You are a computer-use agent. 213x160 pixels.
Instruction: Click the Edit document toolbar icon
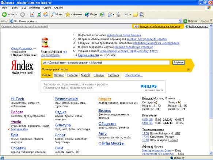(x=126, y=14)
